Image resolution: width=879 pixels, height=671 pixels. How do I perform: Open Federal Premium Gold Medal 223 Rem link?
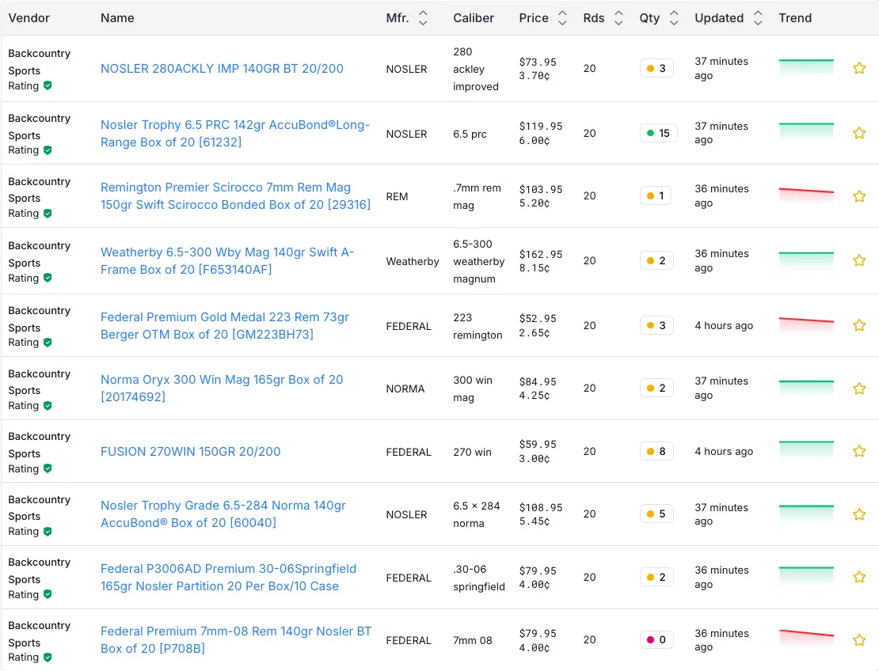point(225,325)
